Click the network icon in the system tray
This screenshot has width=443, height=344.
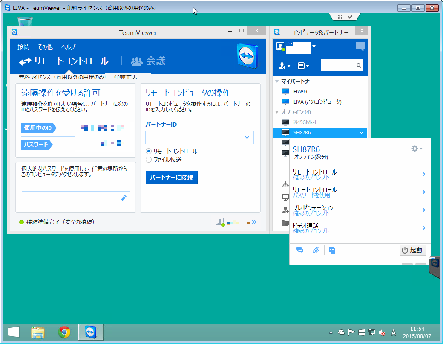tap(372, 332)
